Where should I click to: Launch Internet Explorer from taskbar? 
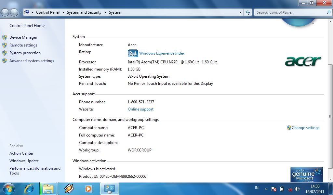click(29, 188)
